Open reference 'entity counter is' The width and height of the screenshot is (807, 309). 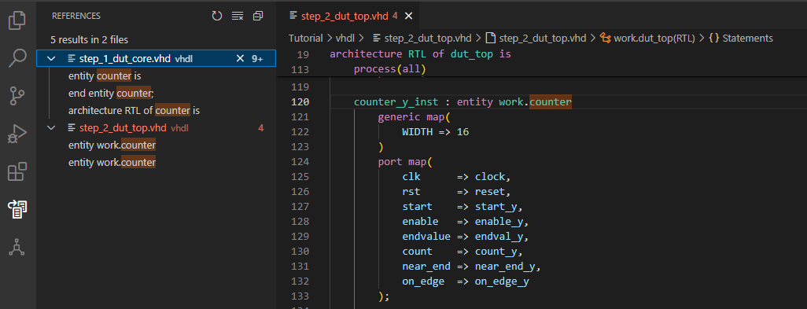105,76
